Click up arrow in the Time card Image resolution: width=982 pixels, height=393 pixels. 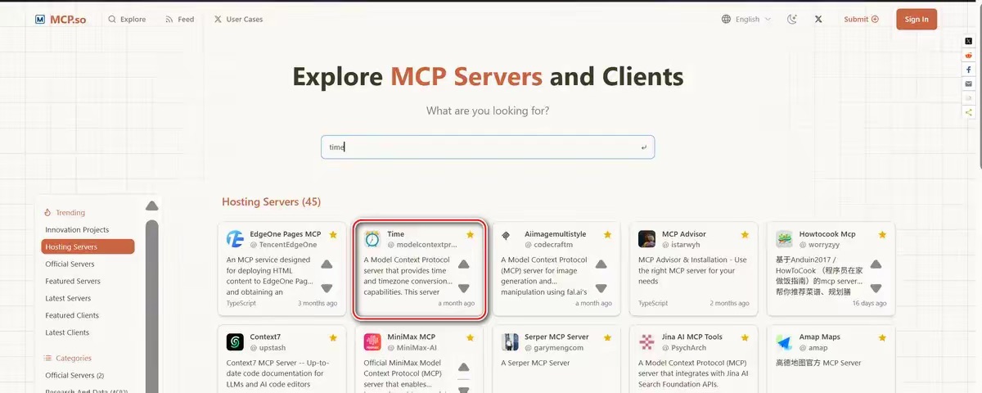pos(463,264)
